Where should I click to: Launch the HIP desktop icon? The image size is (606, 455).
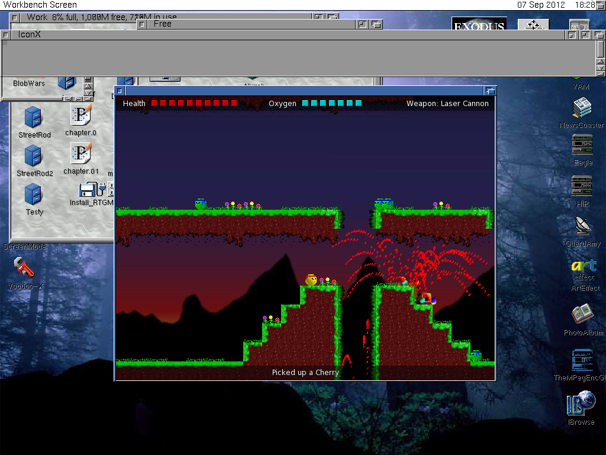click(582, 186)
